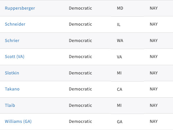Open the Takano member link
The image size is (173, 130).
[12, 89]
